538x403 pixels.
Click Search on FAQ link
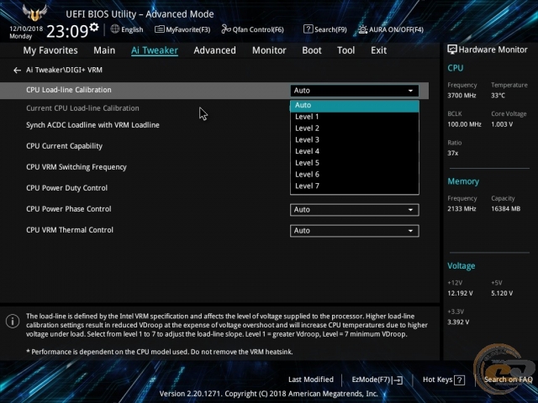508,379
